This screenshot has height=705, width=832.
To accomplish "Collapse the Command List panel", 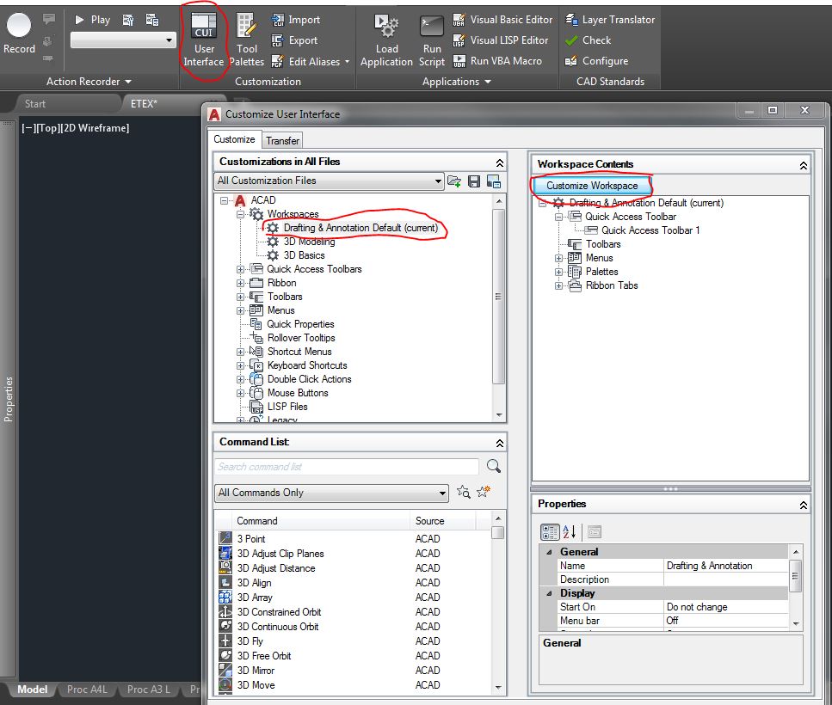I will click(x=499, y=443).
